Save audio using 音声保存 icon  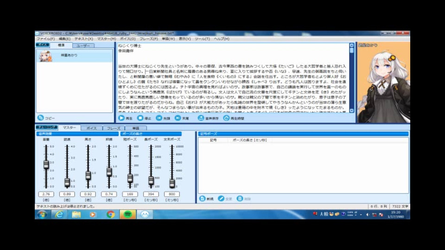201,118
